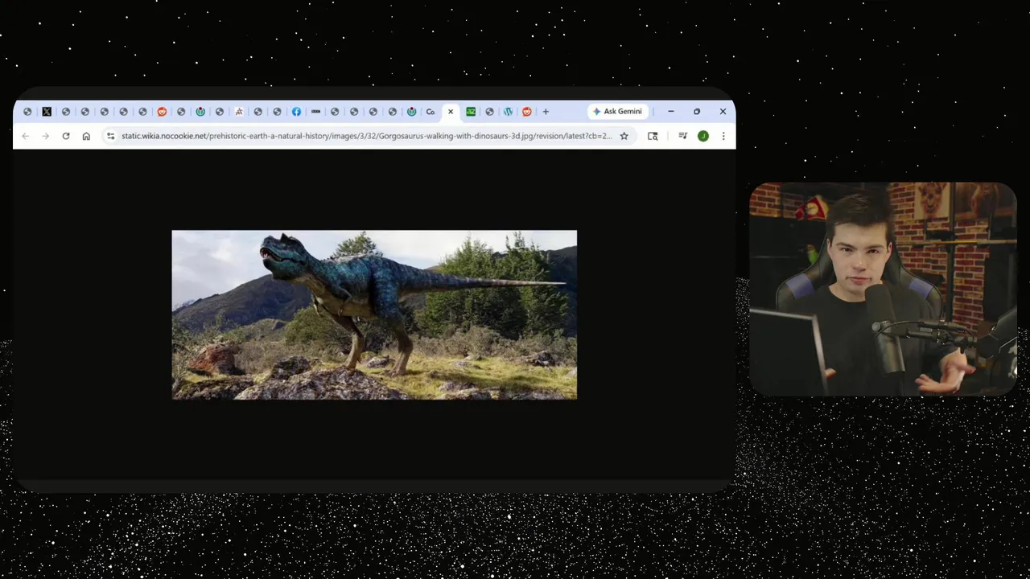Switch to Wikimedia tab beside the 'Co' tab
This screenshot has width=1030, height=579.
(x=411, y=112)
